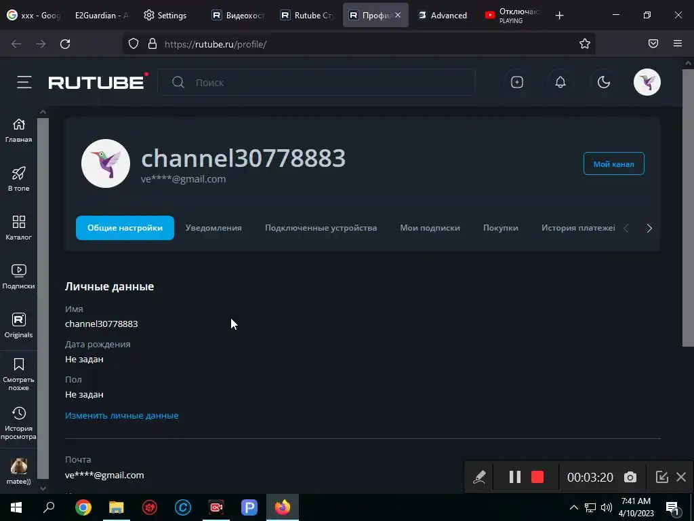
Task: Open the recorder annotation pen tool
Action: pos(479,477)
